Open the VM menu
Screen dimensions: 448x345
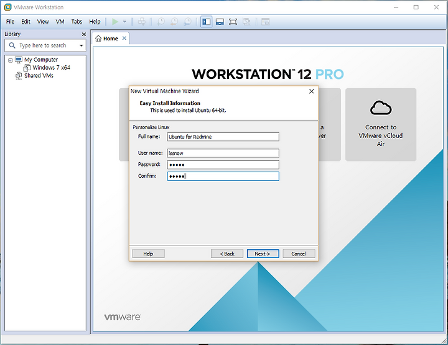(x=60, y=22)
